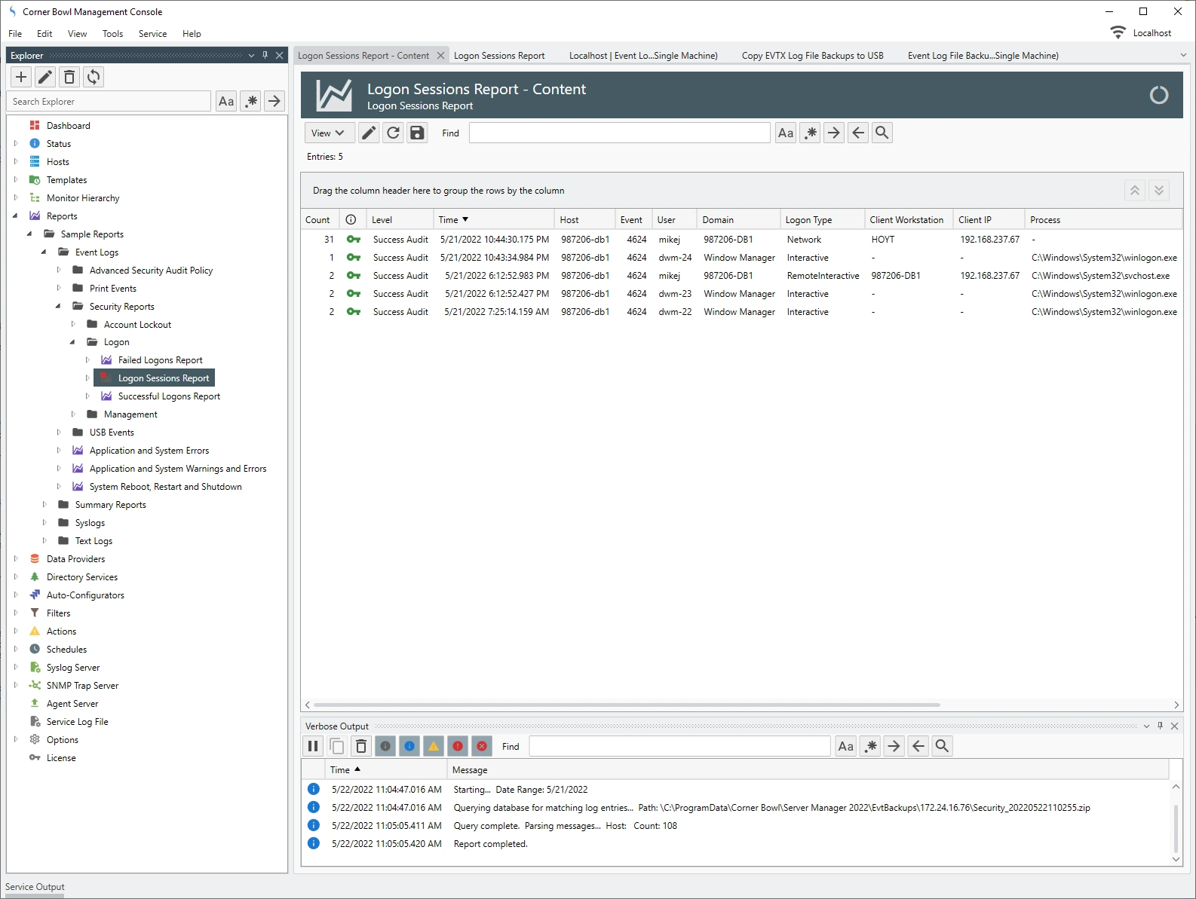This screenshot has width=1196, height=899.
Task: Switch to Copy EVTX Log File Backups to USB tab
Action: click(x=812, y=56)
